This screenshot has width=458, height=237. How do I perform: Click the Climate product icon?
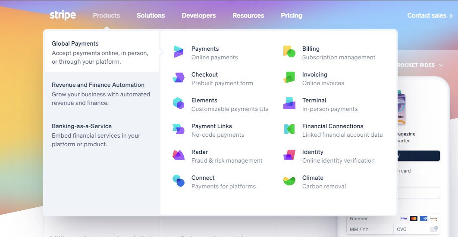click(x=289, y=181)
